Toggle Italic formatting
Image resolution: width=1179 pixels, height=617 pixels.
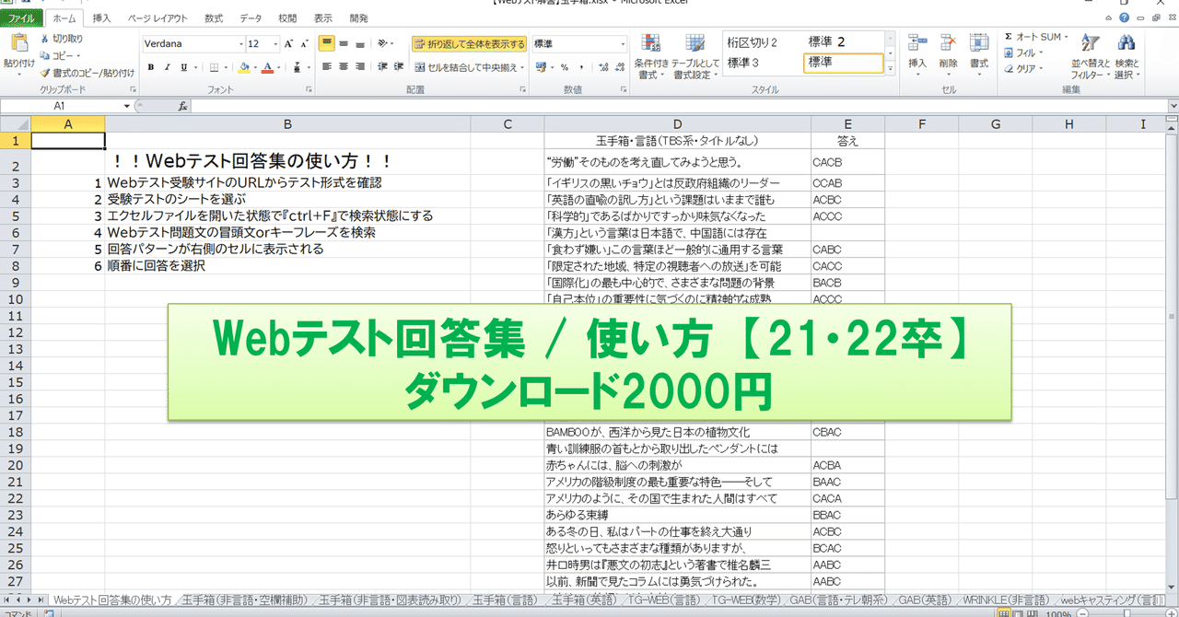(168, 67)
